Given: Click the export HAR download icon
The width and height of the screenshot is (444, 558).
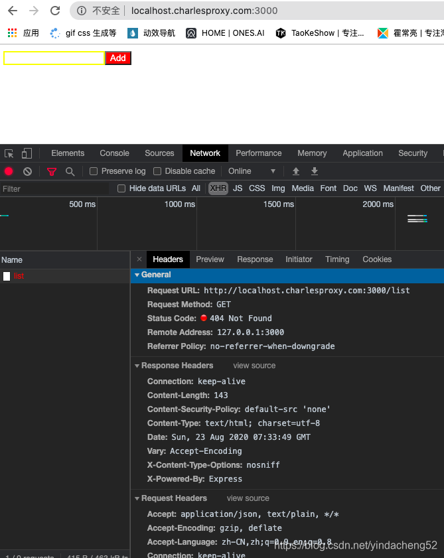Looking at the screenshot, I should [315, 172].
